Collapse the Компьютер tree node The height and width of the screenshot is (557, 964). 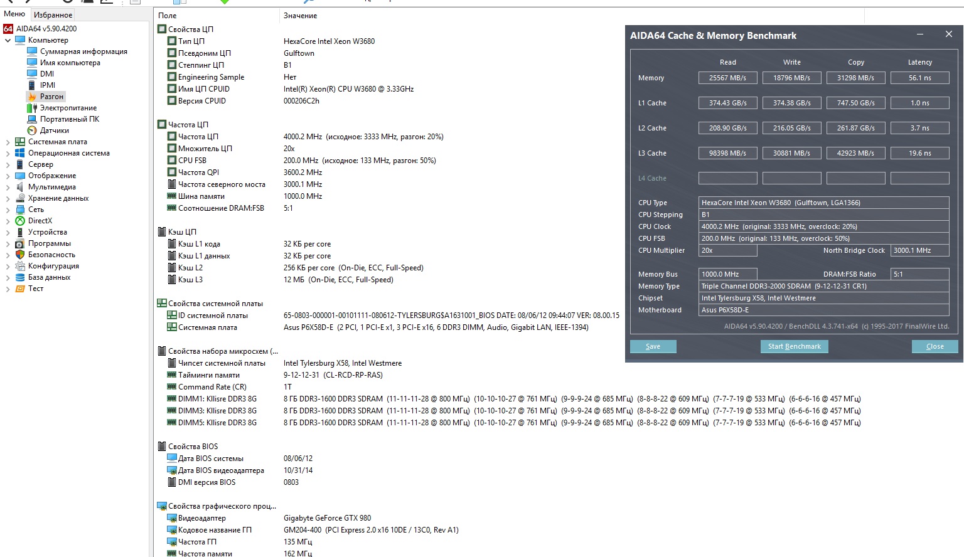[8, 40]
